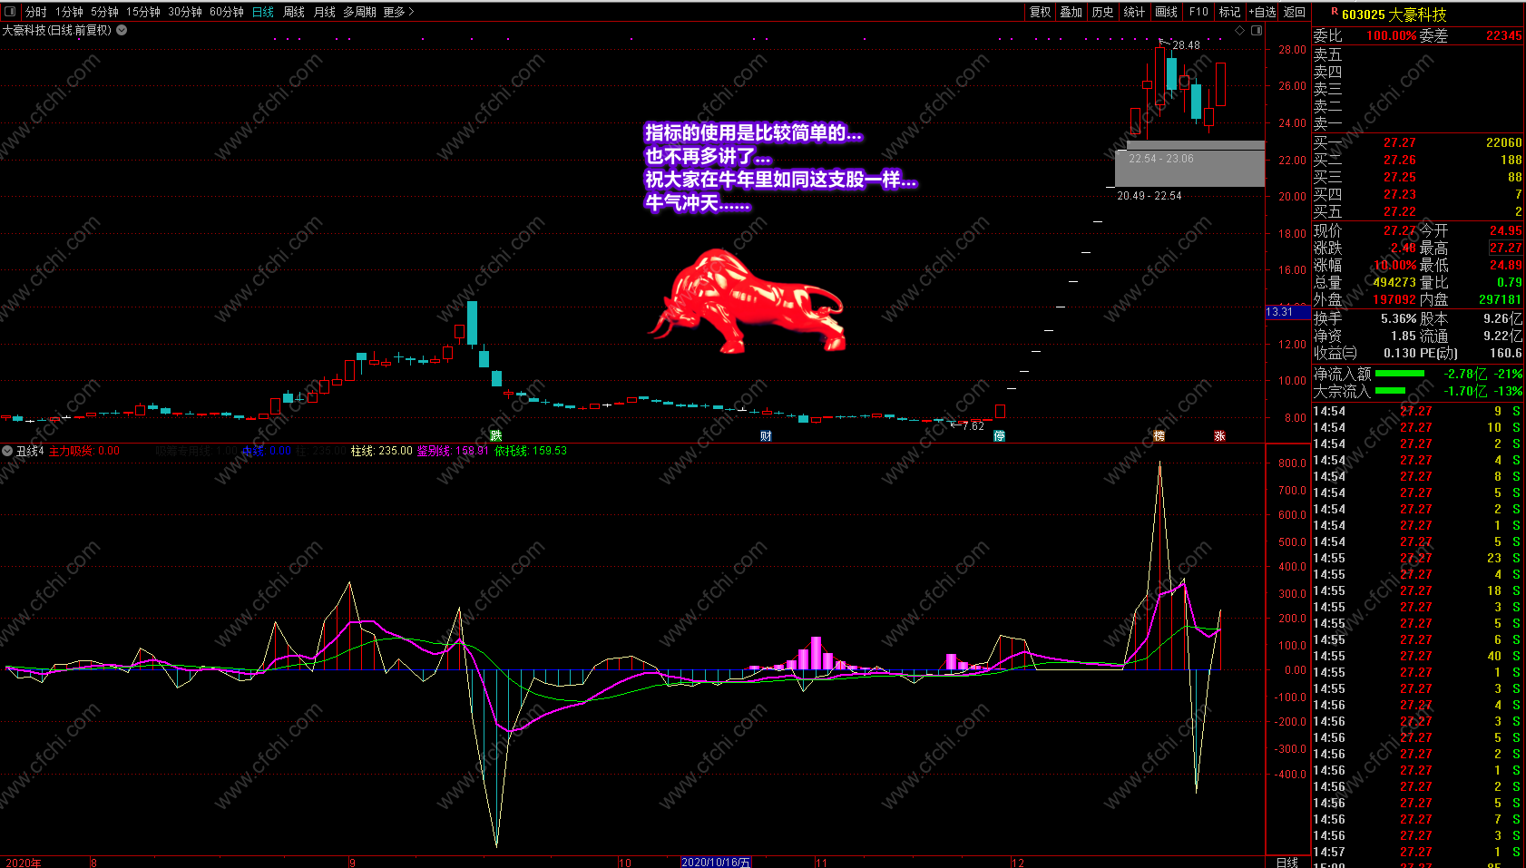Click the R margin-trading badge by 603025

1335,12
